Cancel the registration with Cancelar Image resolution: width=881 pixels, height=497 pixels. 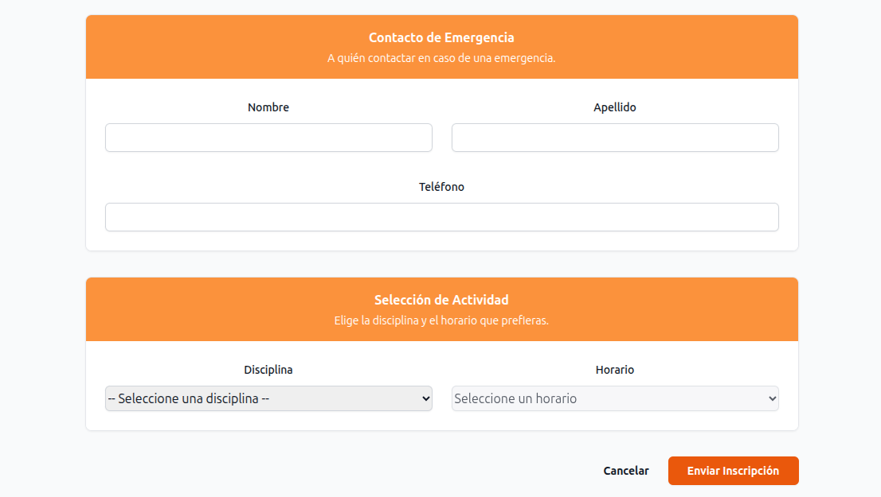(x=626, y=470)
